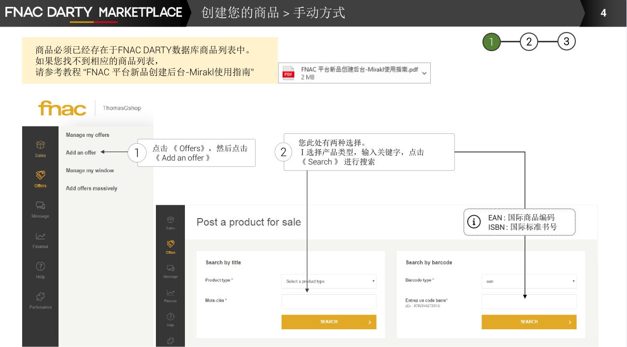
Task: Click the Help question mark in the outer left sidebar
Action: (x=40, y=266)
